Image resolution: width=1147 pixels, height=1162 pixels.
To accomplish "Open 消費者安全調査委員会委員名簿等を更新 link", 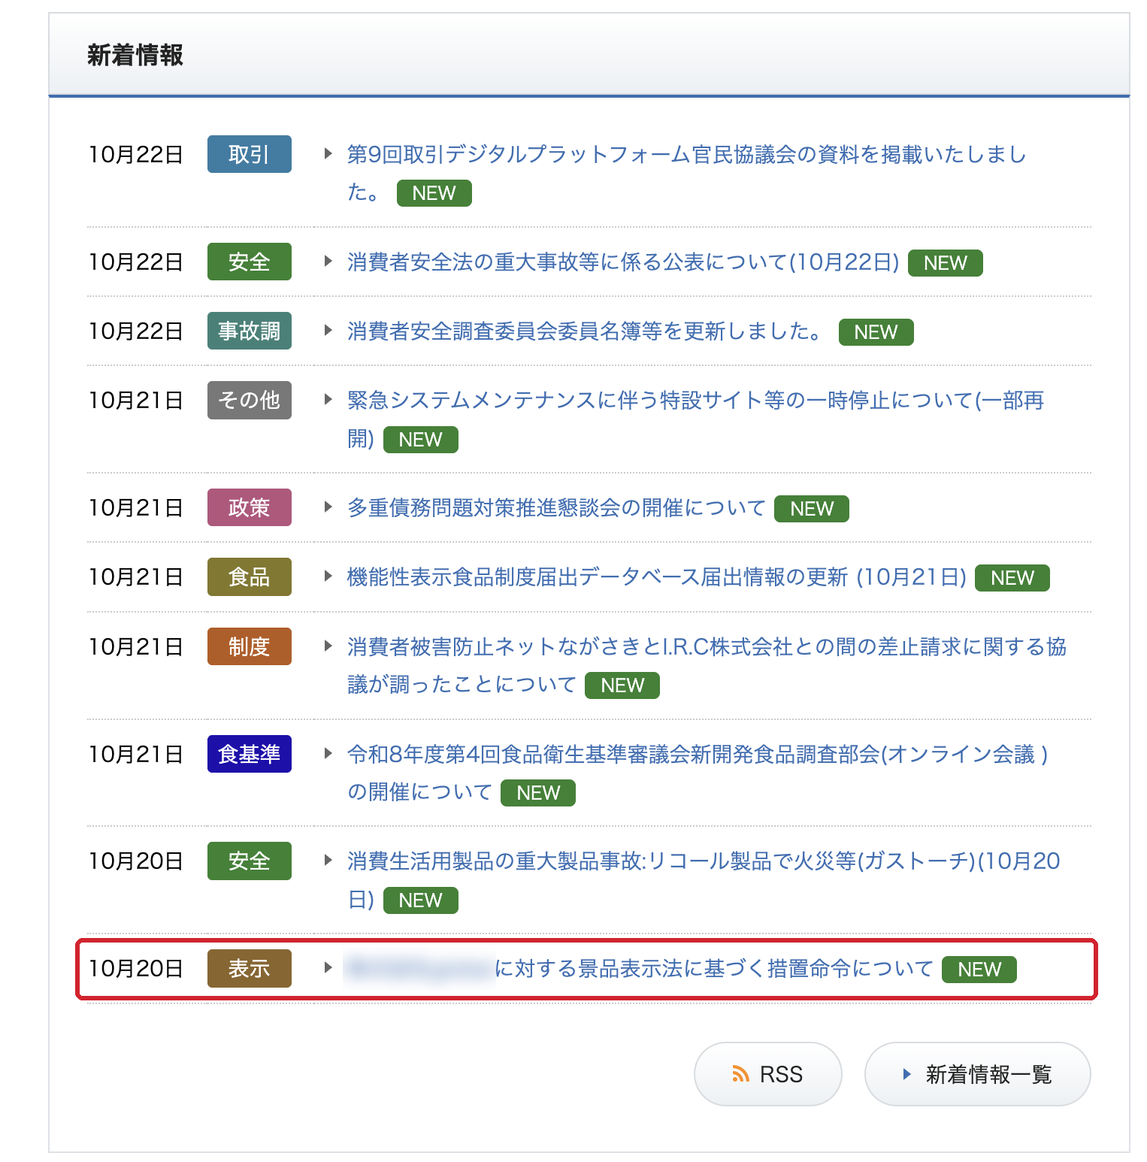I will (x=586, y=331).
